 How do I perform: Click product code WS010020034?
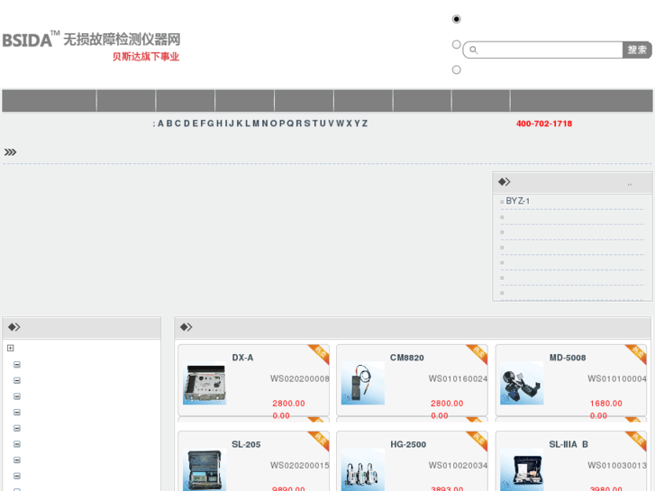[458, 465]
